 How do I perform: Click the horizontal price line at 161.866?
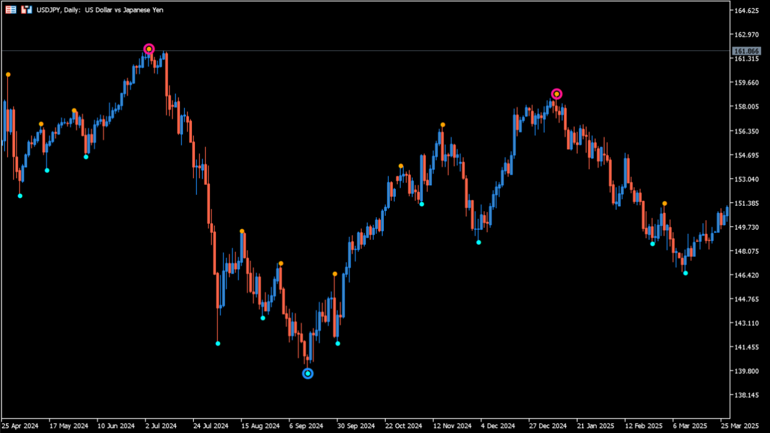[365, 51]
